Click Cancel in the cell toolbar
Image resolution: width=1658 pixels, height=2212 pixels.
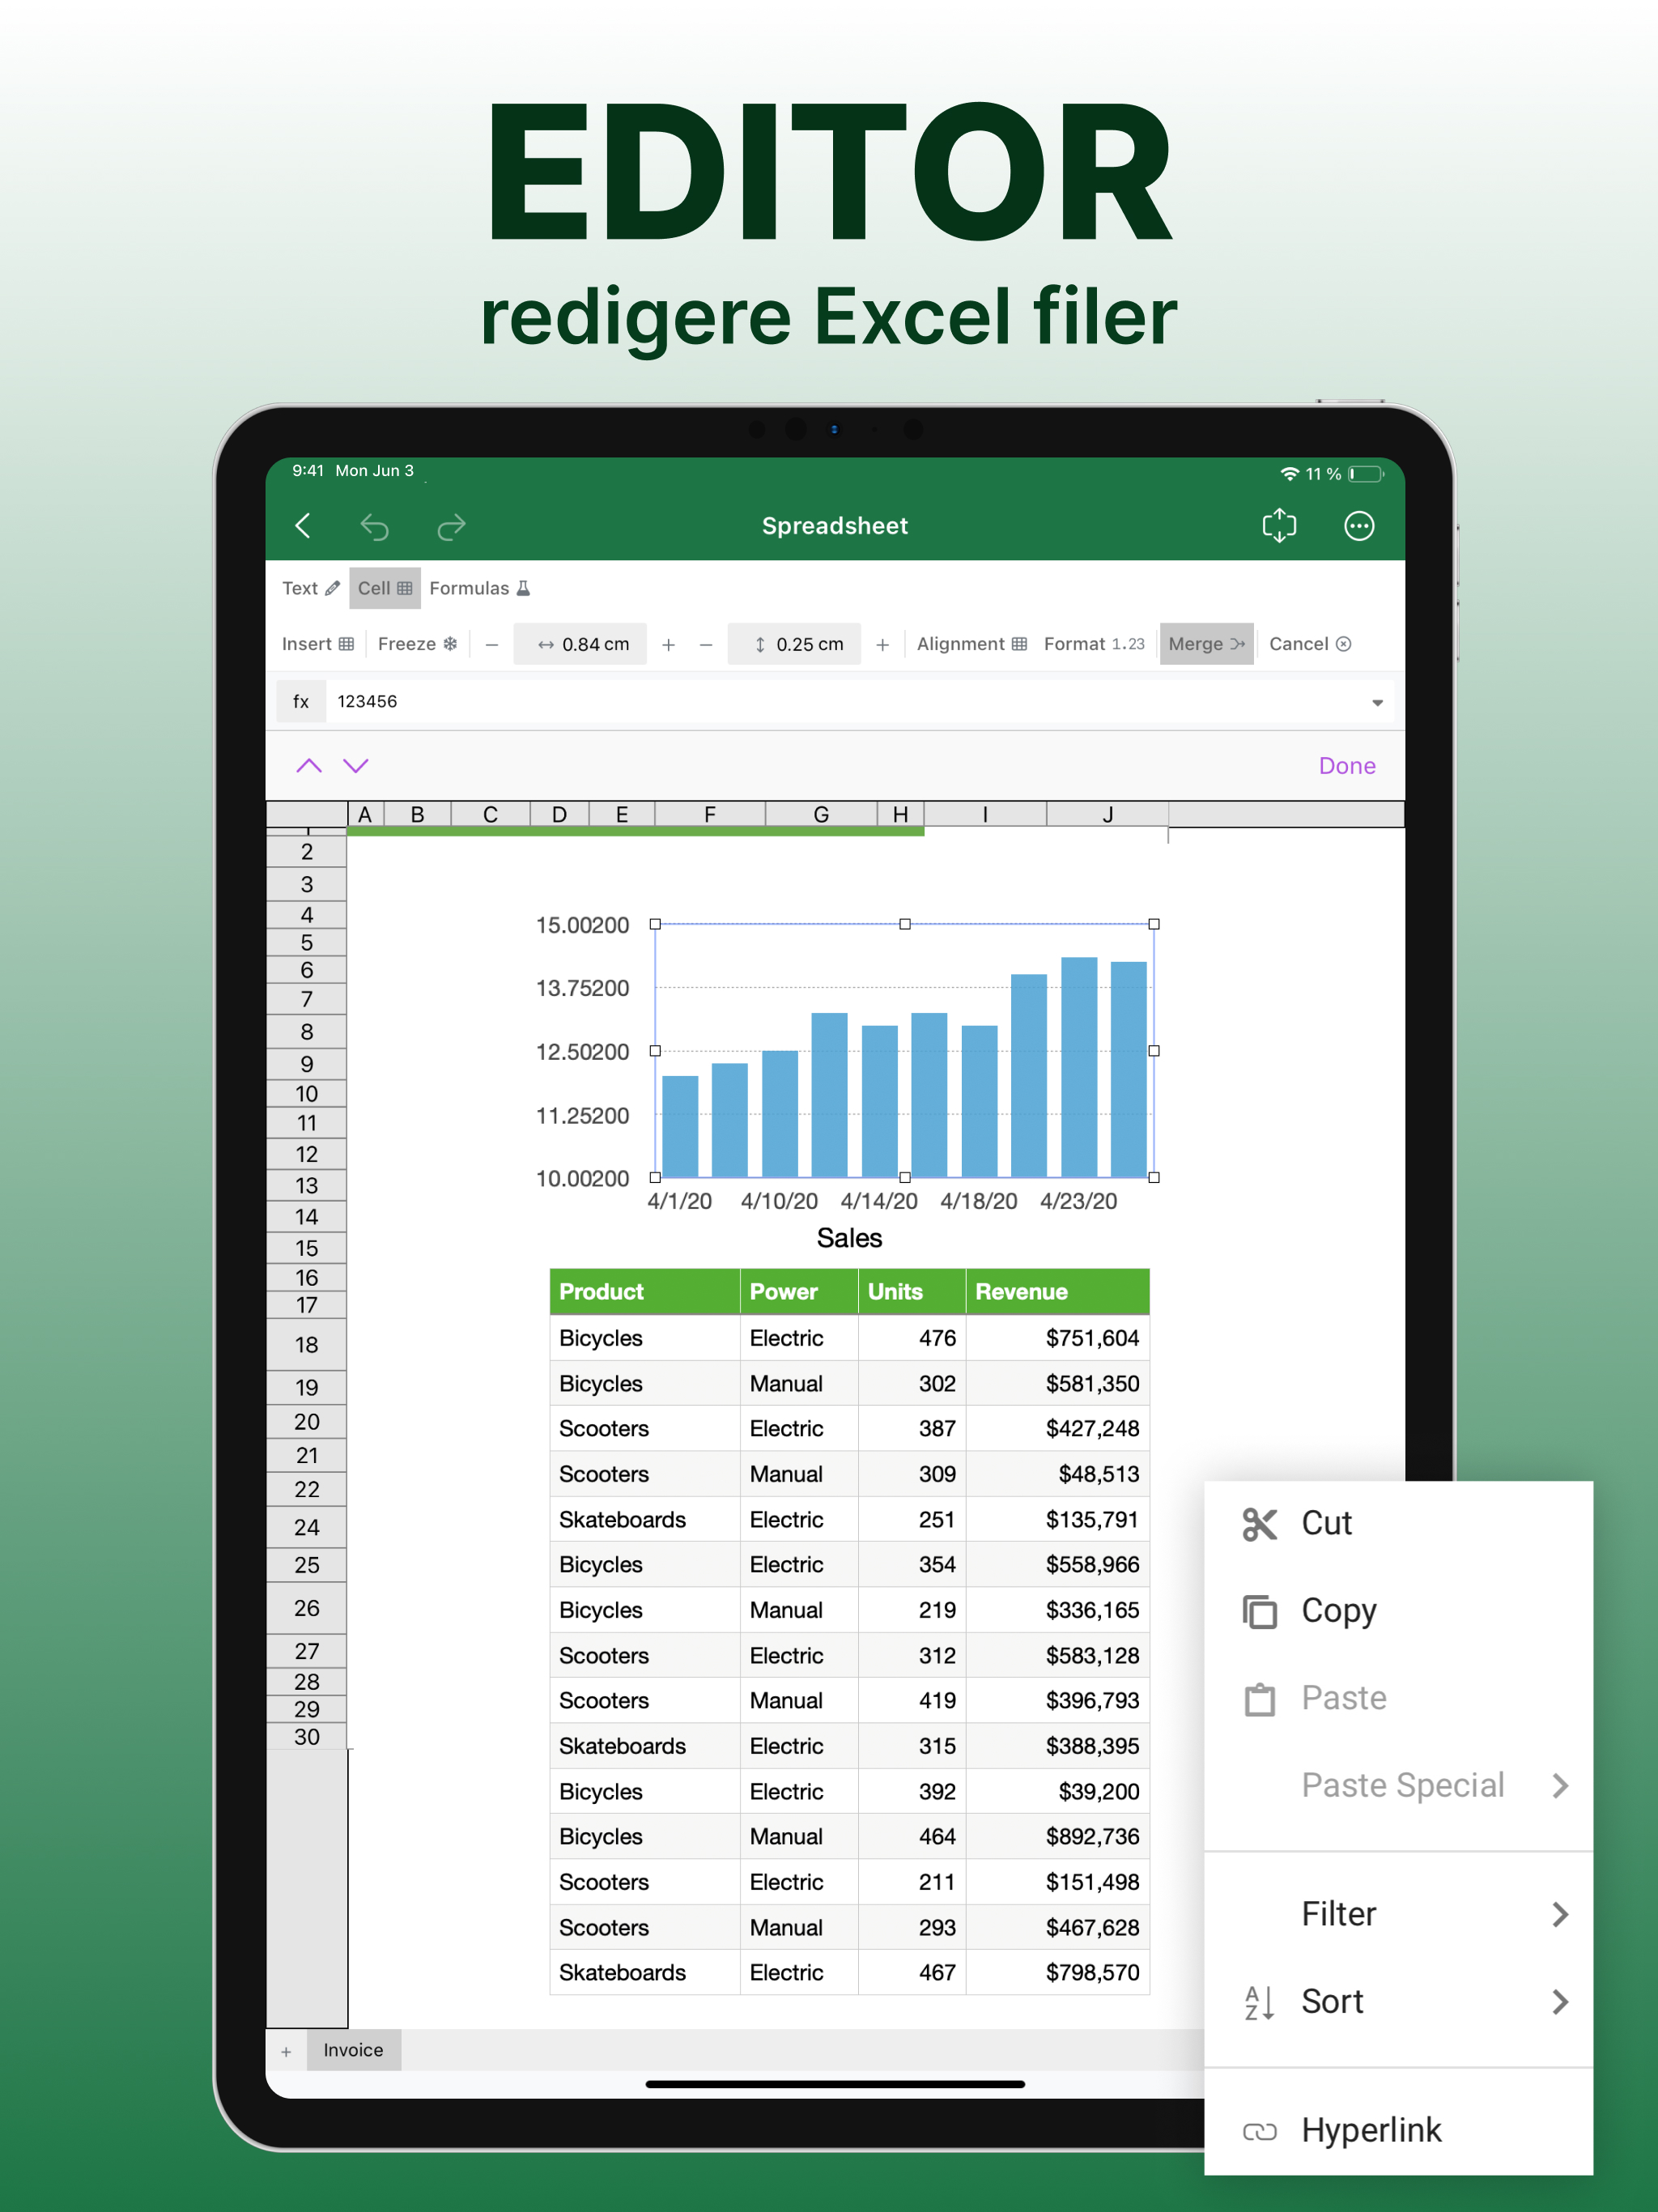click(1309, 644)
